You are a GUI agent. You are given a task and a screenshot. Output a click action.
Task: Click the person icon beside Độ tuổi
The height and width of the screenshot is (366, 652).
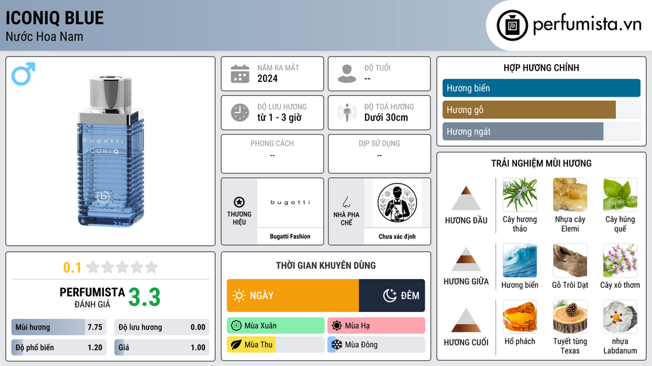[x=347, y=74]
